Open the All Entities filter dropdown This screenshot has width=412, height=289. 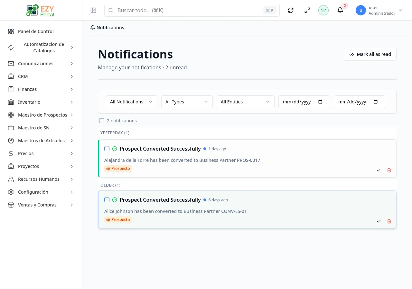[246, 102]
